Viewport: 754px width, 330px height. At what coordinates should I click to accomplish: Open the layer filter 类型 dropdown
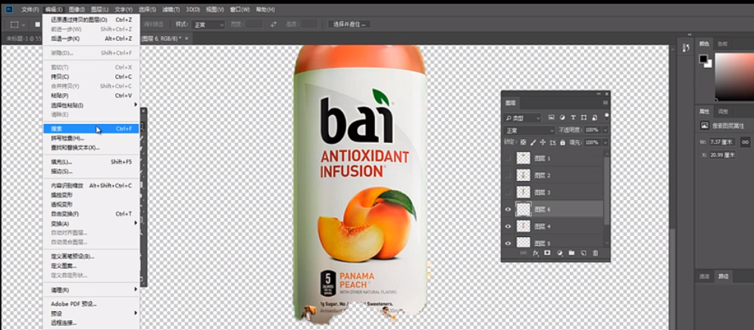coord(522,117)
